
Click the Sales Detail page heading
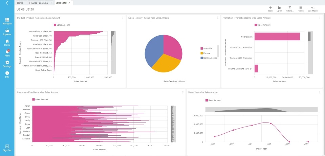pyautogui.click(x=25, y=9)
